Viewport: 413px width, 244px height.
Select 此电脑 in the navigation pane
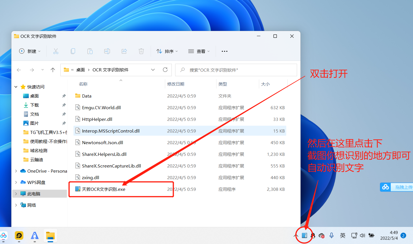tap(34, 194)
